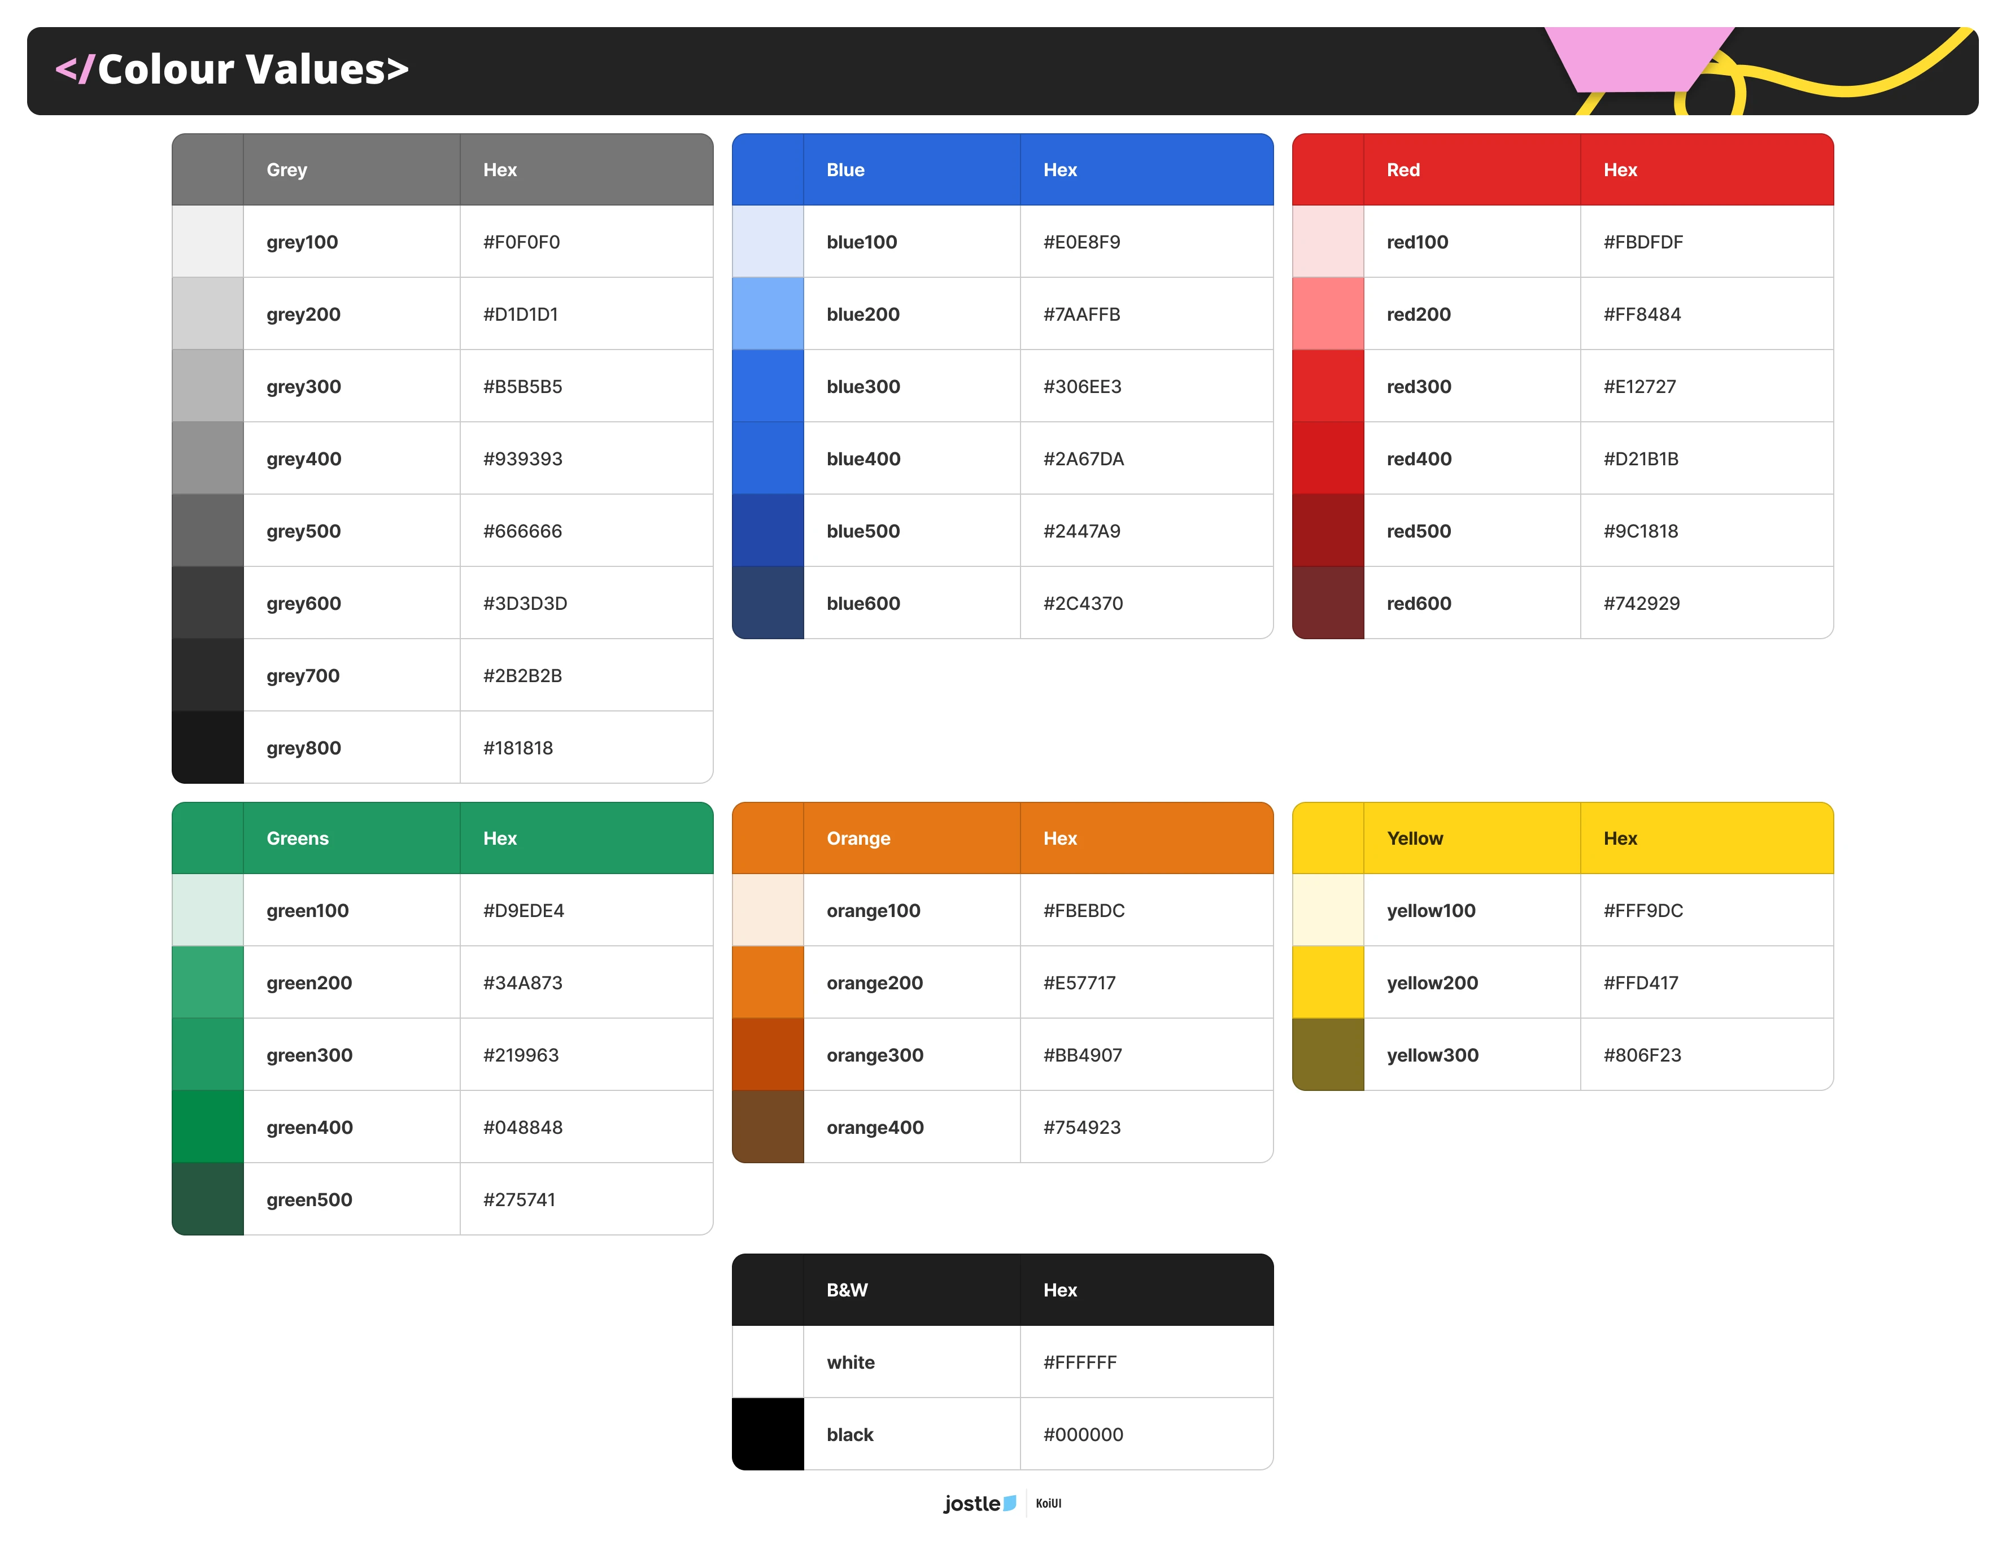Click the grey300 name cell
Image resolution: width=2006 pixels, height=1563 pixels.
[351, 386]
